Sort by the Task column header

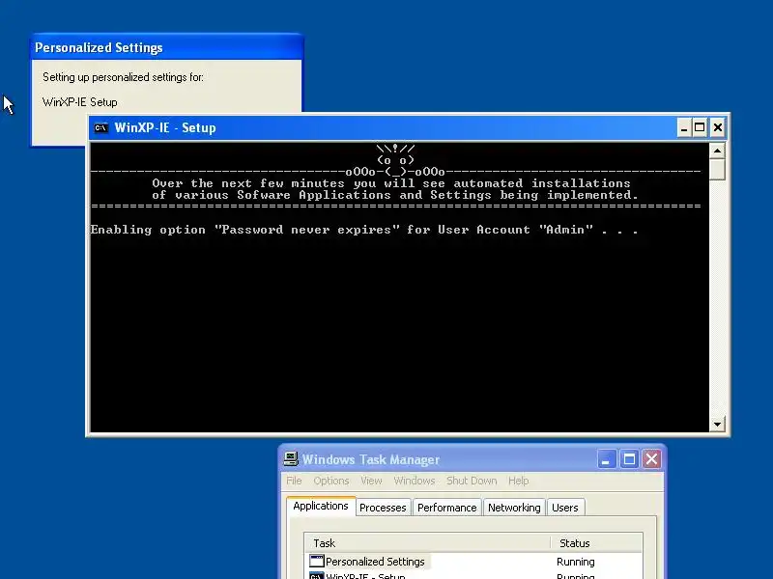[x=427, y=543]
